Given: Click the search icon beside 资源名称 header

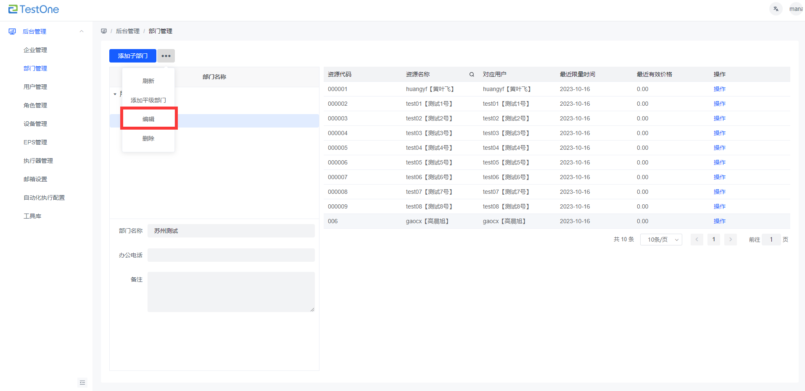Looking at the screenshot, I should [x=472, y=74].
